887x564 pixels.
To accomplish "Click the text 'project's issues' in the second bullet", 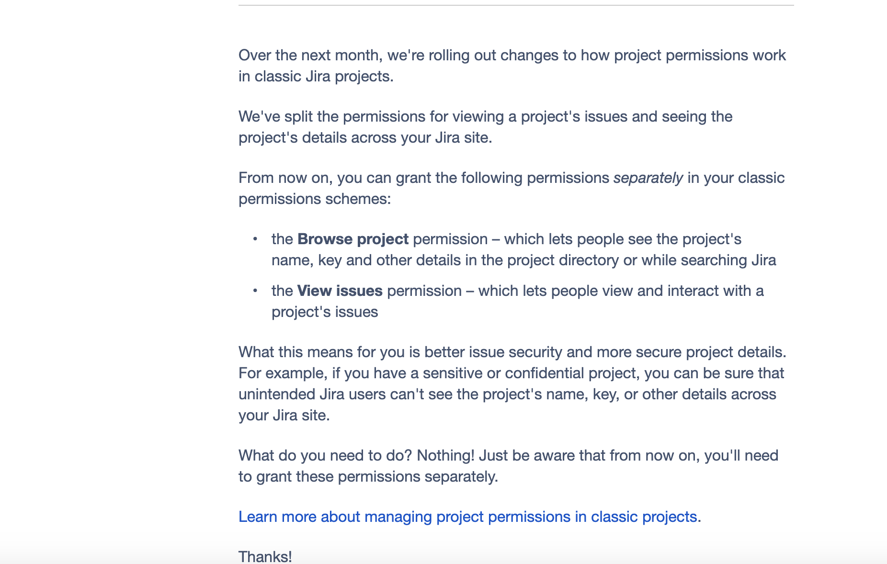I will (x=325, y=312).
